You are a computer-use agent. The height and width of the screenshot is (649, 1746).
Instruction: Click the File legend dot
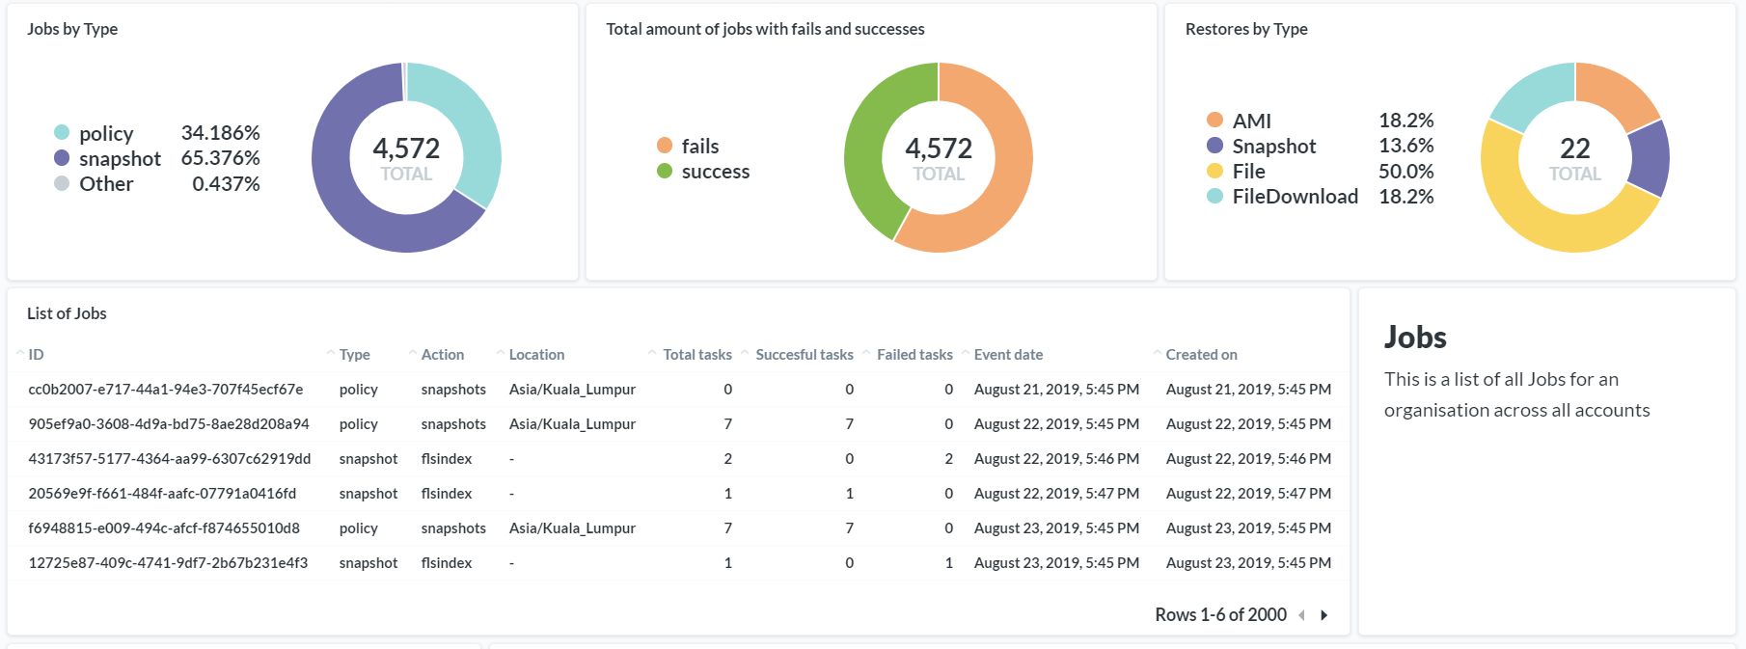pos(1215,171)
